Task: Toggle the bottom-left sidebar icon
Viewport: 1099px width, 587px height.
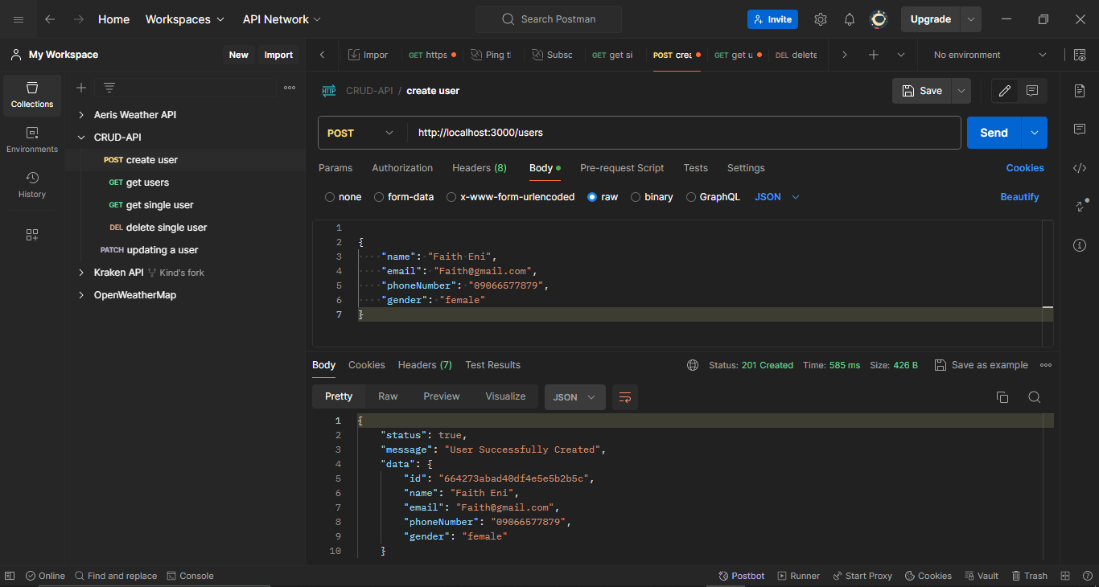Action: (x=10, y=576)
